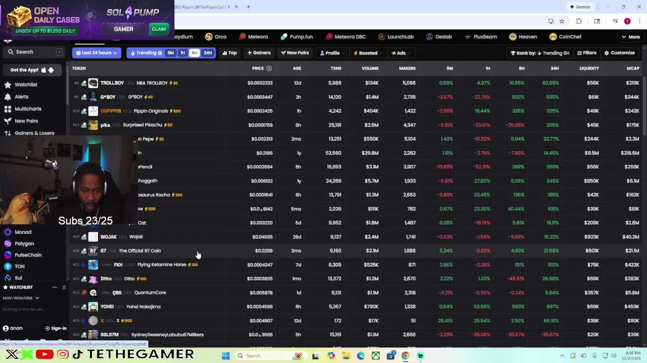
Task: Open the Filters button
Action: [586, 53]
